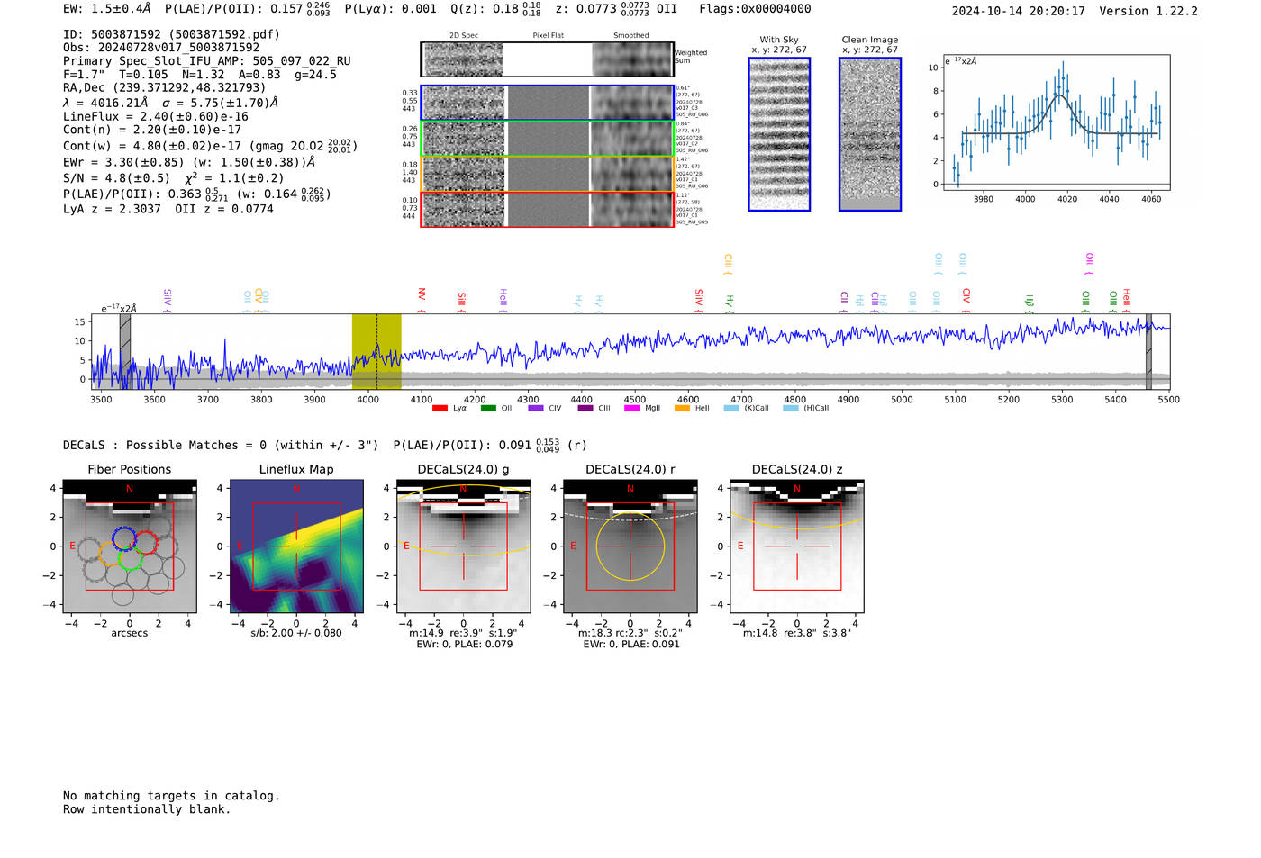Select the green-bordered 2D spectrum fiber row

point(548,139)
